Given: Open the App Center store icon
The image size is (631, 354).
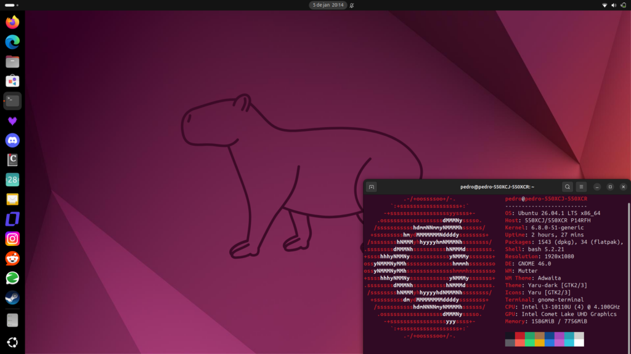Looking at the screenshot, I should (12, 81).
